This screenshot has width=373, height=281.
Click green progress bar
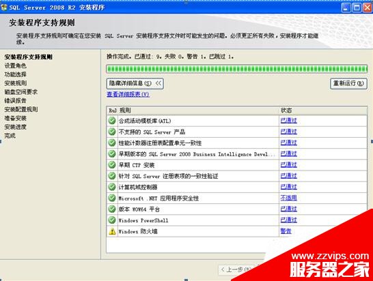[237, 69]
